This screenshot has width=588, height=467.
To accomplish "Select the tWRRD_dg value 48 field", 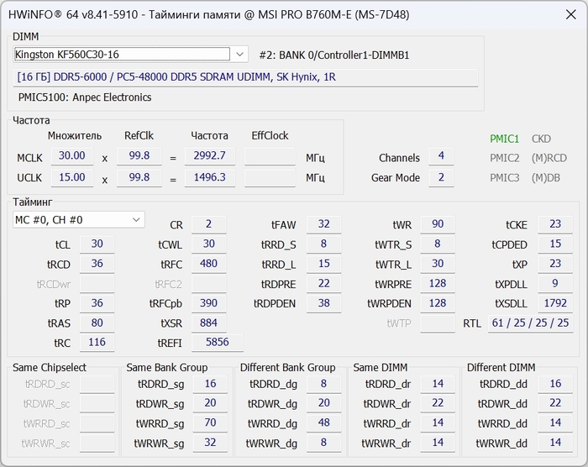I will 323,423.
